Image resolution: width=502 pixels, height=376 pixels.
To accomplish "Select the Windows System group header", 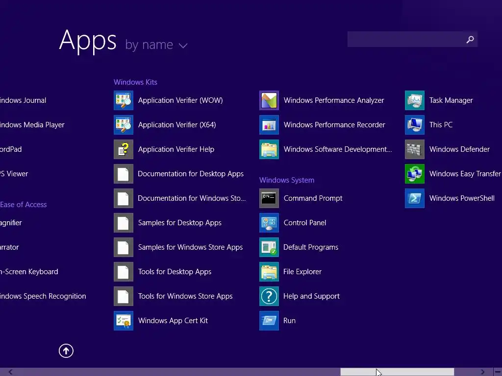I will (x=287, y=180).
